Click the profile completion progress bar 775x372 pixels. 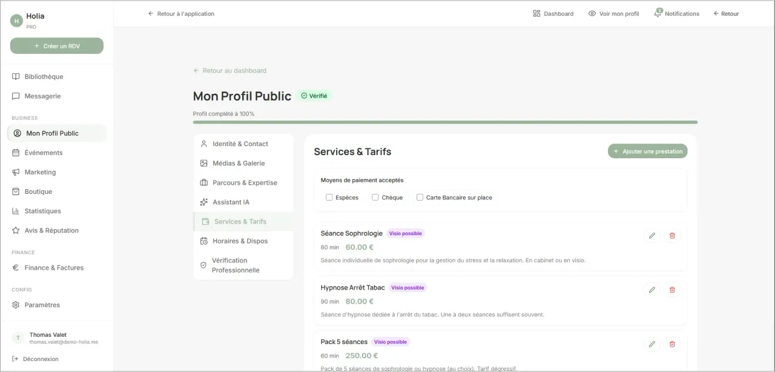(x=445, y=122)
